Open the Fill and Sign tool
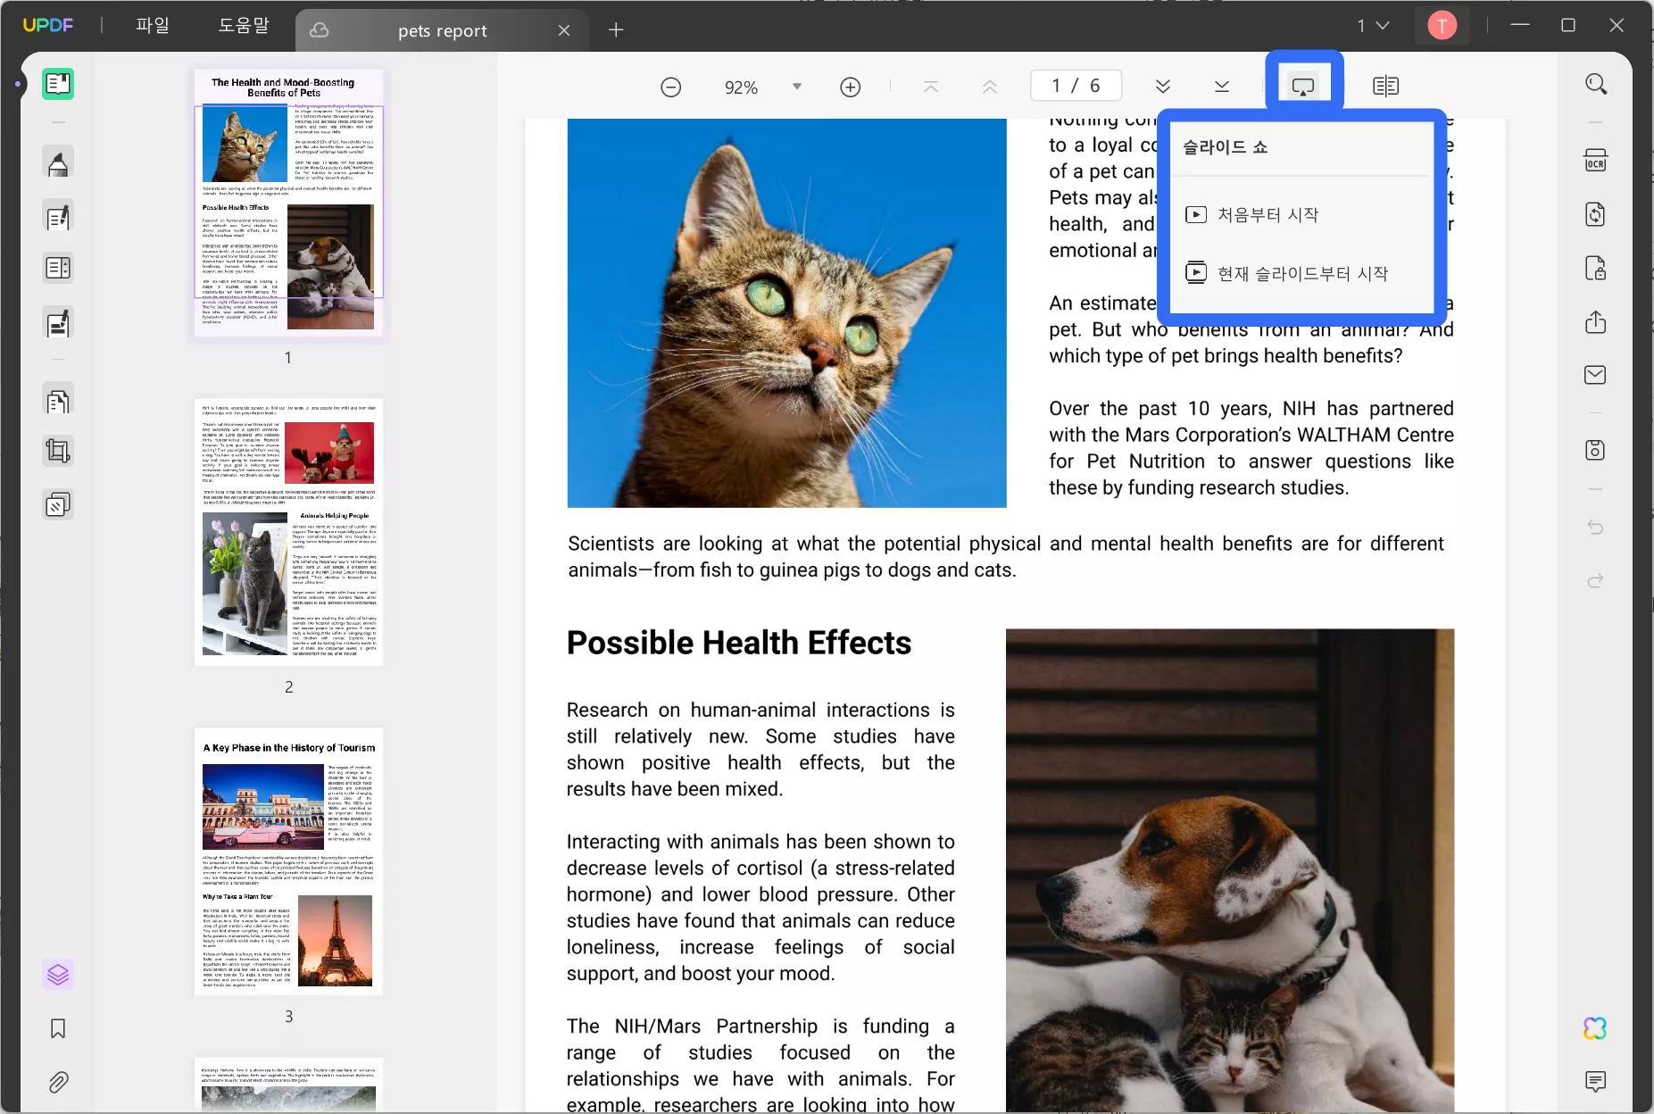The width and height of the screenshot is (1654, 1114). click(58, 323)
